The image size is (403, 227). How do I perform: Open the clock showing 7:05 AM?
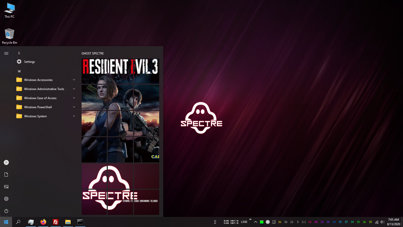tap(393, 222)
